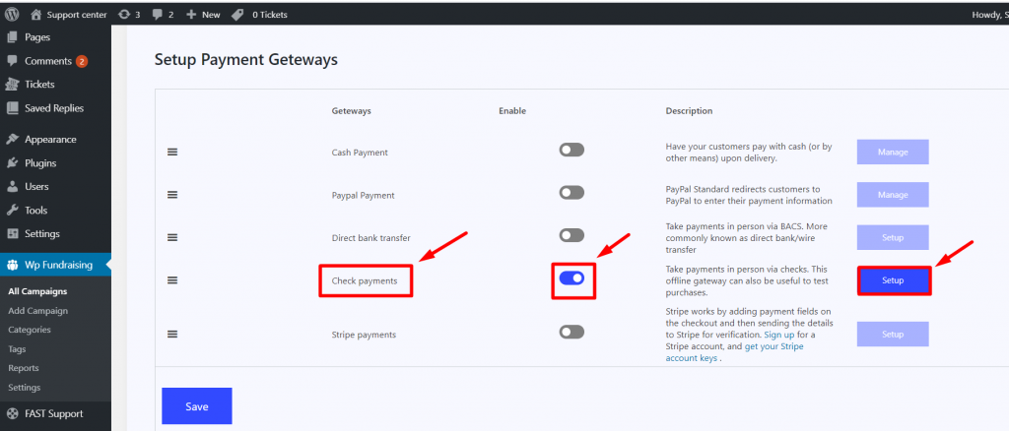Click the Paypal Payment gateway label
The image size is (1009, 431).
pyautogui.click(x=363, y=195)
